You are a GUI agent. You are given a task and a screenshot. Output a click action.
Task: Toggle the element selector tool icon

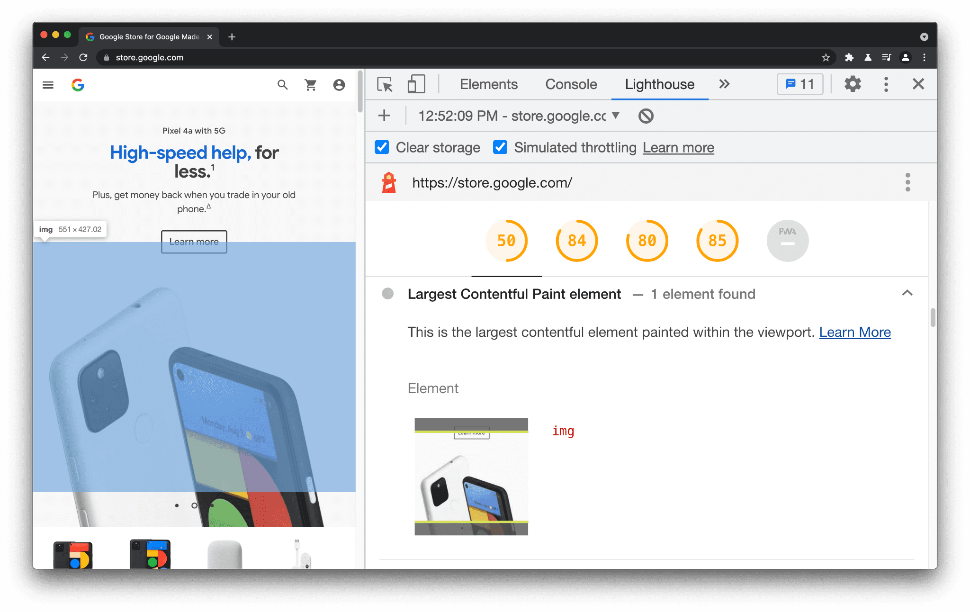[x=385, y=85]
